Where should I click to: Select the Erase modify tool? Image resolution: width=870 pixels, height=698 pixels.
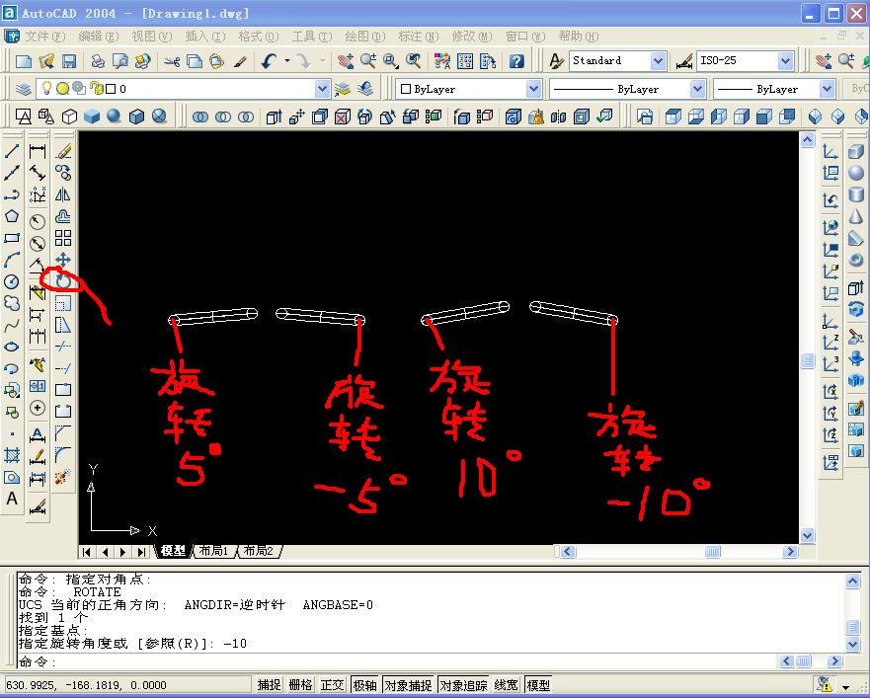63,150
